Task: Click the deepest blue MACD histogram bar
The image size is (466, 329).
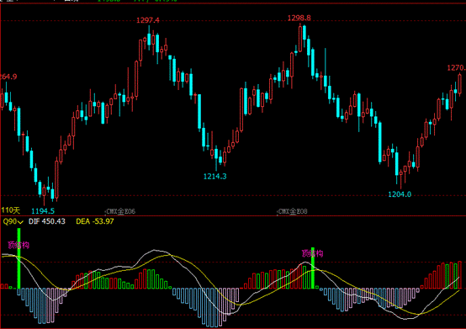Action: 212,308
